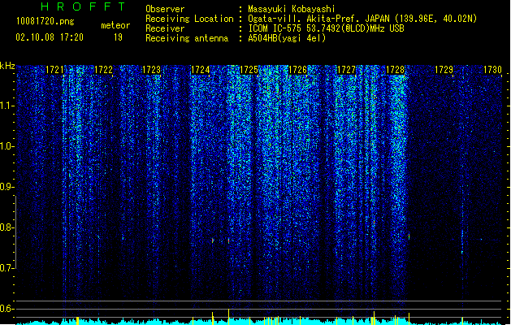Click the 1728 time marker
The width and height of the screenshot is (511, 325).
click(x=395, y=70)
